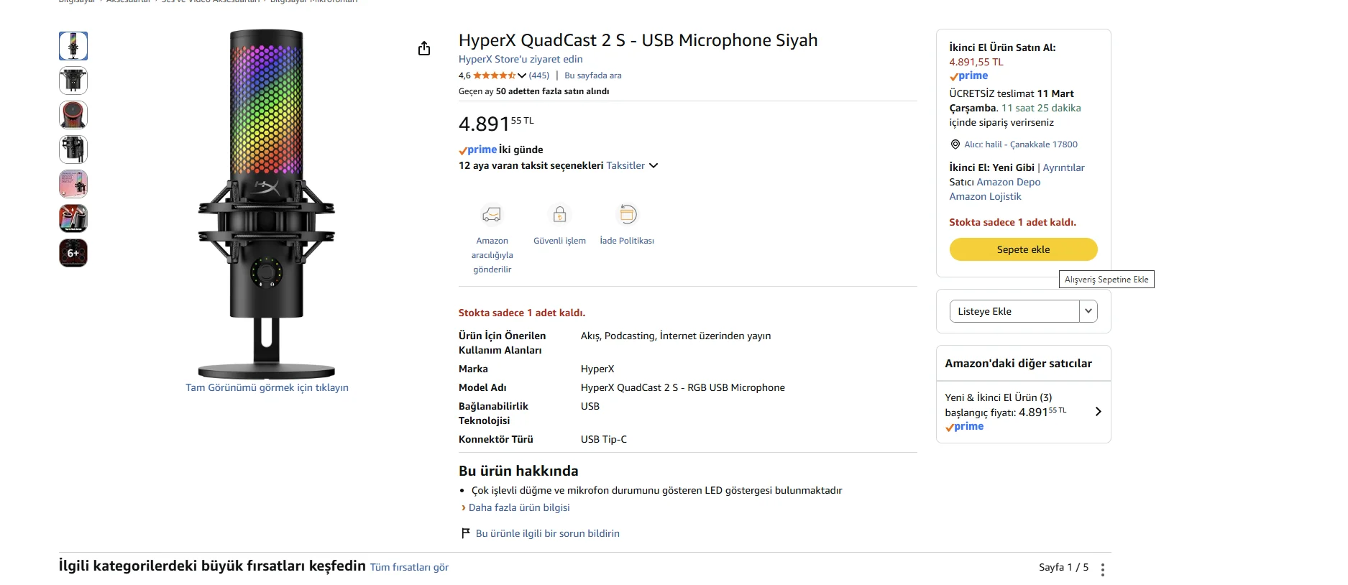Click Tüm fırsatları gör link
This screenshot has height=585, width=1348.
[x=409, y=567]
